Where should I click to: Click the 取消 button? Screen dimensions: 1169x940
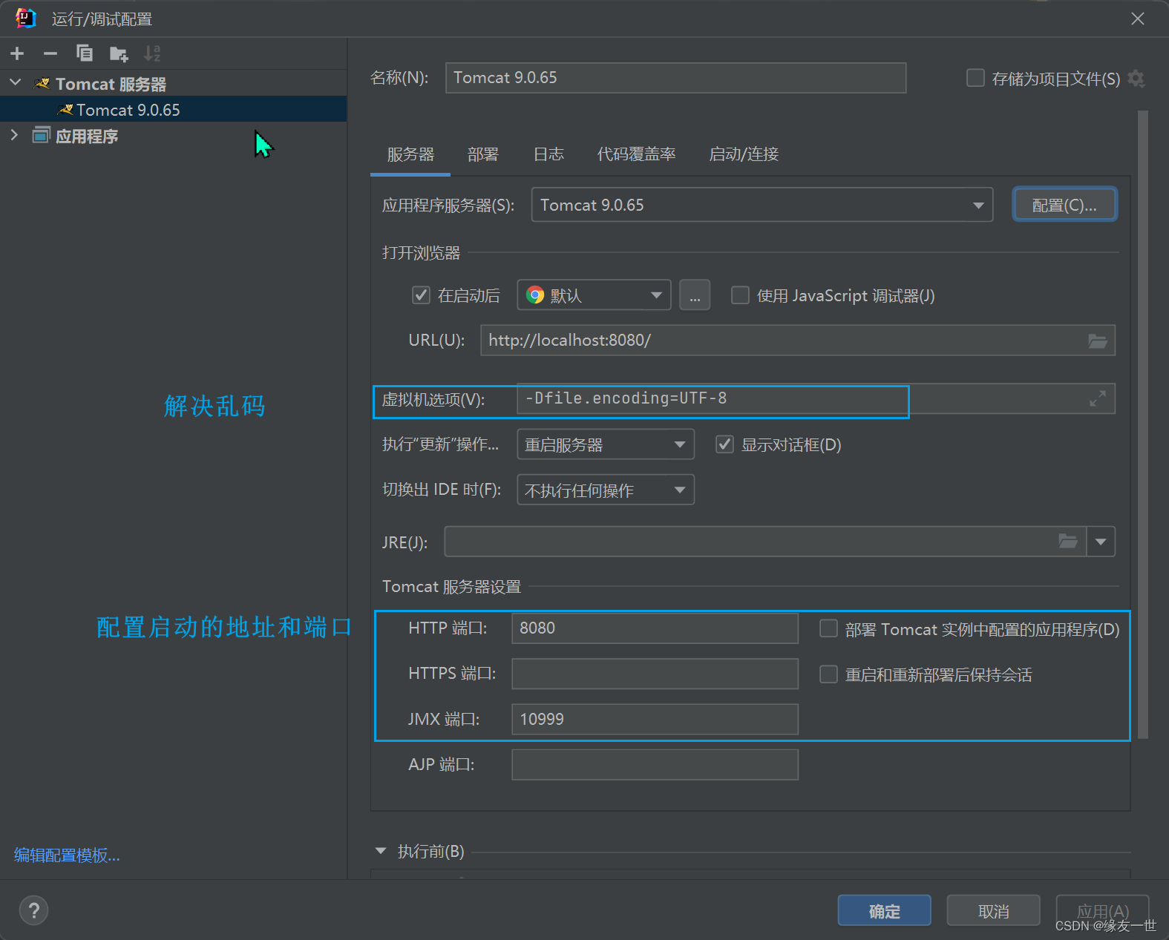[x=993, y=910]
